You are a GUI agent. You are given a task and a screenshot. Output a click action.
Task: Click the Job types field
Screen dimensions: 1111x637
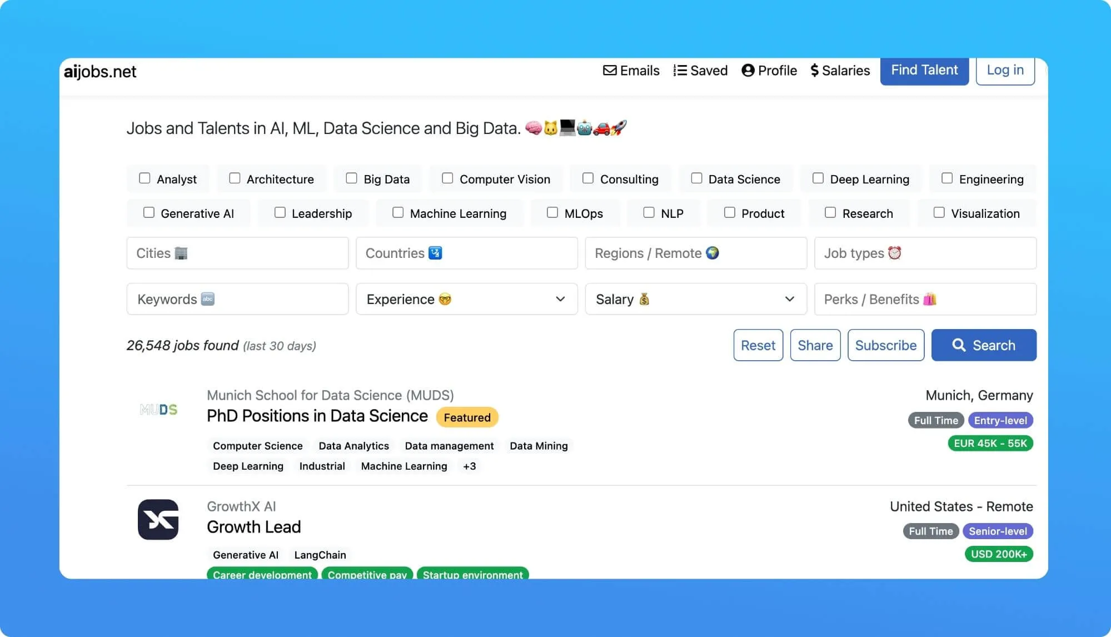coord(925,253)
